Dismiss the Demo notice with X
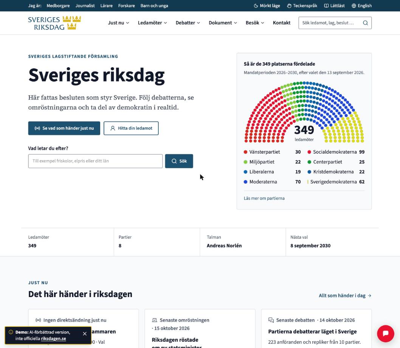The width and height of the screenshot is (400, 348). tap(85, 334)
